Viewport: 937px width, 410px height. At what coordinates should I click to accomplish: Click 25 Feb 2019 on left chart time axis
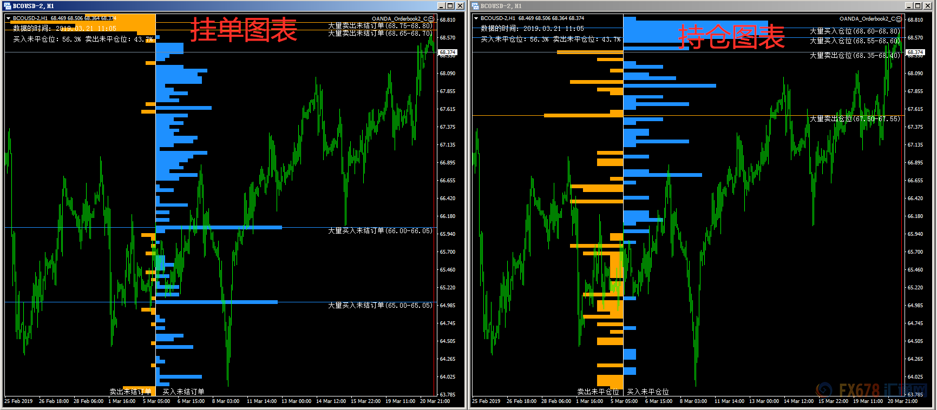pos(18,401)
